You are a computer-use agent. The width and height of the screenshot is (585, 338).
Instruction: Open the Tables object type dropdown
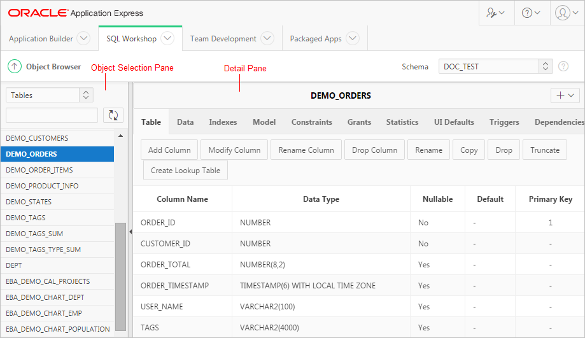50,95
